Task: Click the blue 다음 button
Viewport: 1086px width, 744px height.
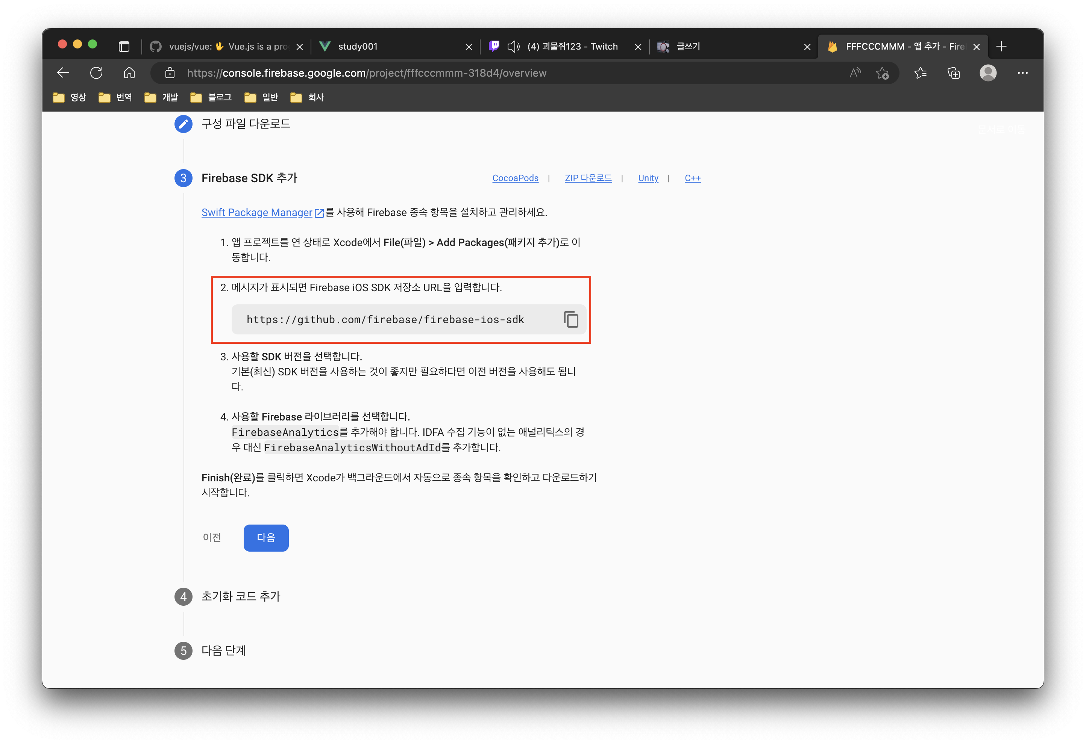Action: click(x=266, y=538)
